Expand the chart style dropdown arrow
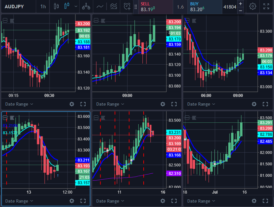 click(75, 6)
